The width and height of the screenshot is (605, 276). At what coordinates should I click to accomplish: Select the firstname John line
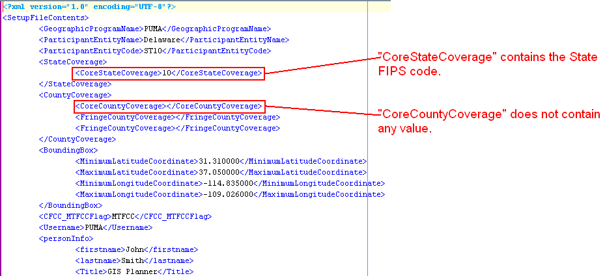pos(137,249)
